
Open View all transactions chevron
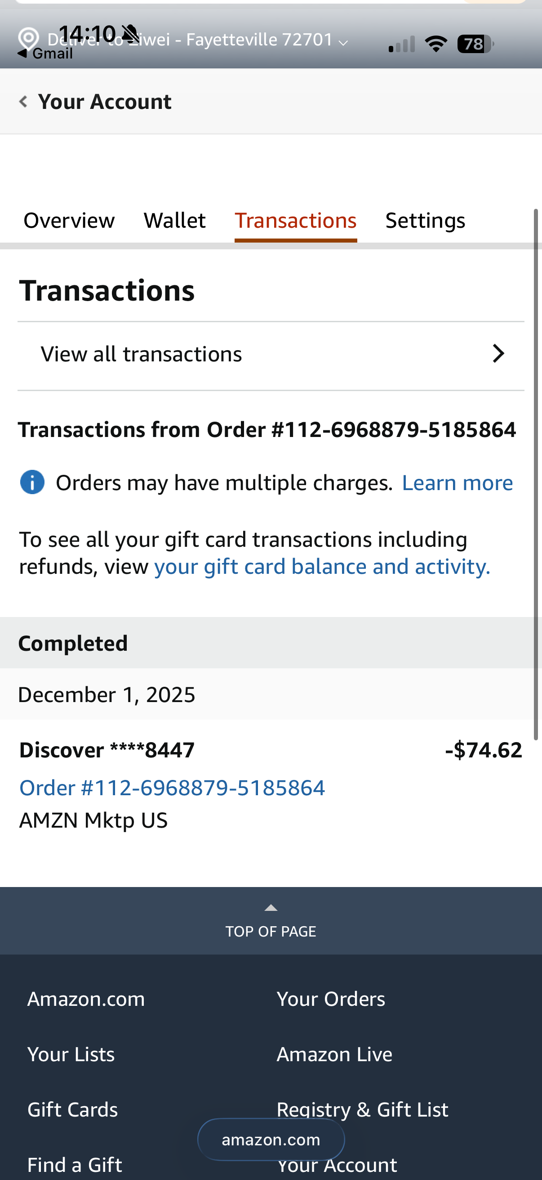pos(498,354)
